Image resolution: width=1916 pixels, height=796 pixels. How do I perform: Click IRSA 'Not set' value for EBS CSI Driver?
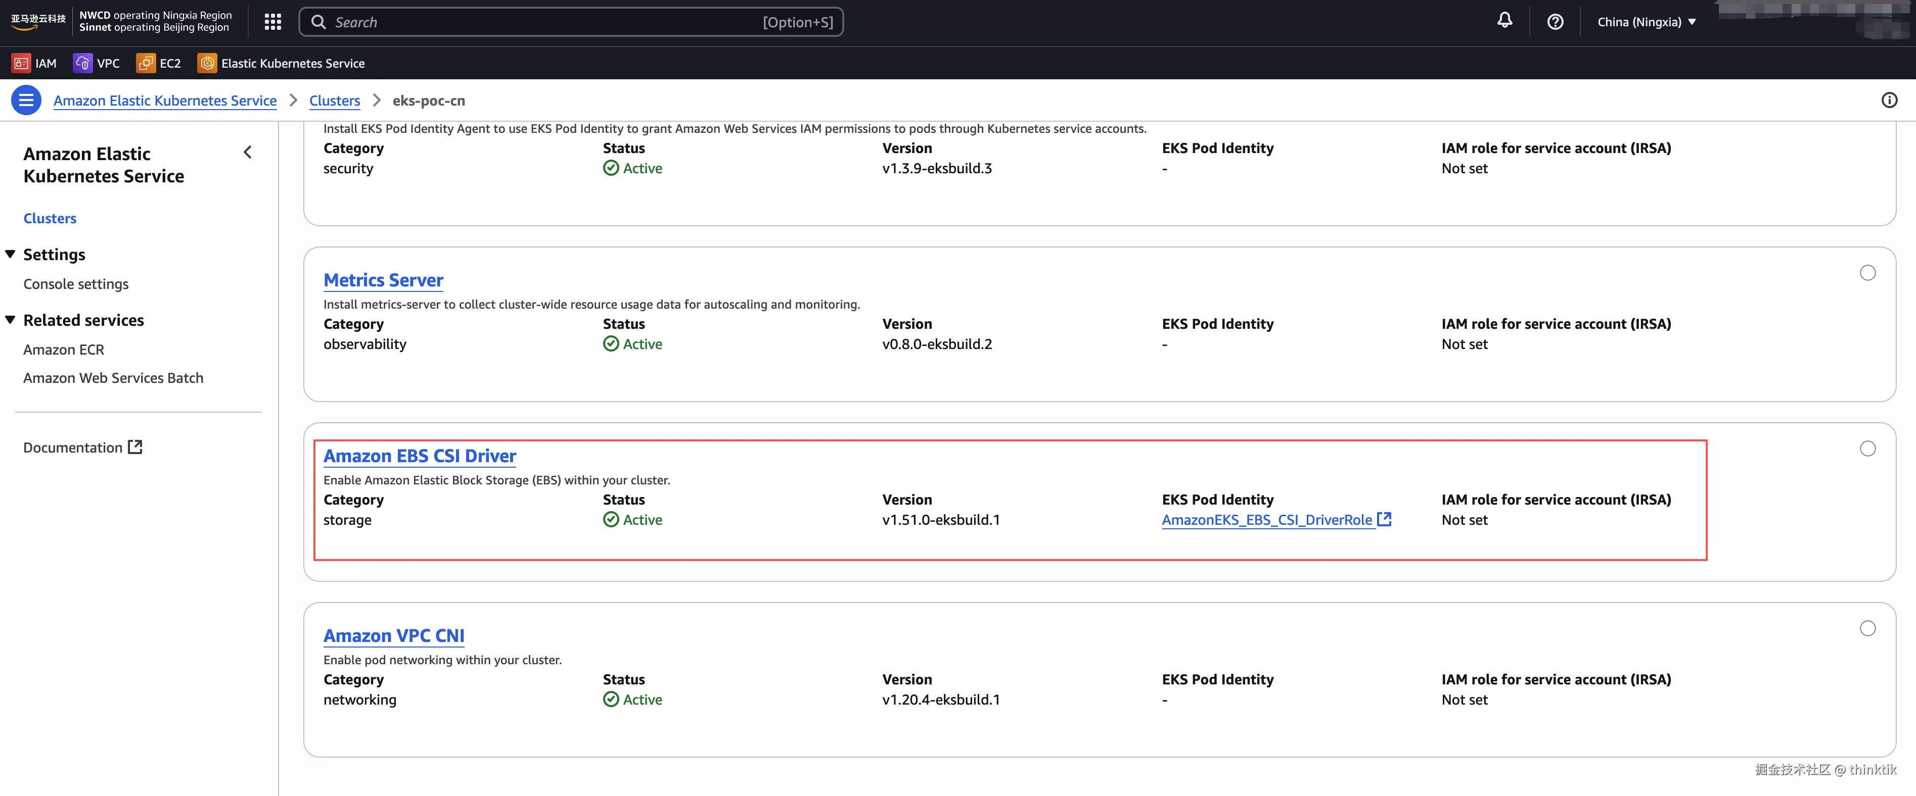click(1465, 520)
